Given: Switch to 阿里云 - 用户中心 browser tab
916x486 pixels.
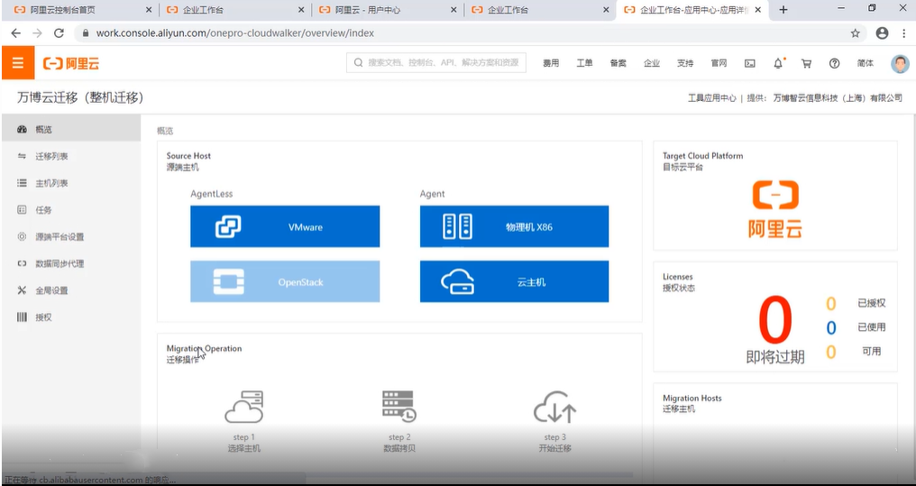Looking at the screenshot, I should point(387,10).
